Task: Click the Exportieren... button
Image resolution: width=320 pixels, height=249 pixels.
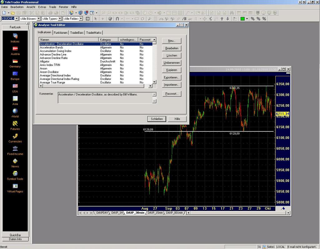Action: (x=172, y=77)
